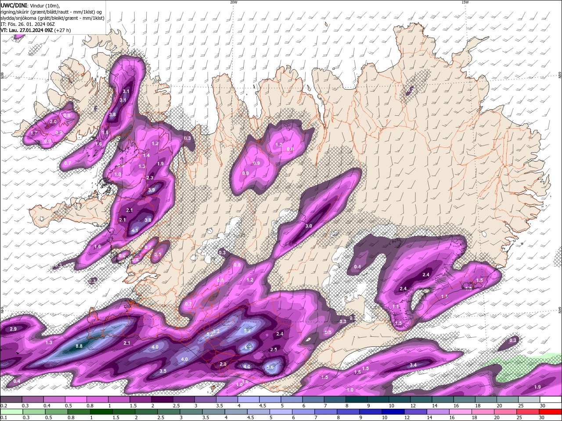Image resolution: width=562 pixels, height=421 pixels.
Task: Click the 1.7 precipitation value label
Action: 34,133
